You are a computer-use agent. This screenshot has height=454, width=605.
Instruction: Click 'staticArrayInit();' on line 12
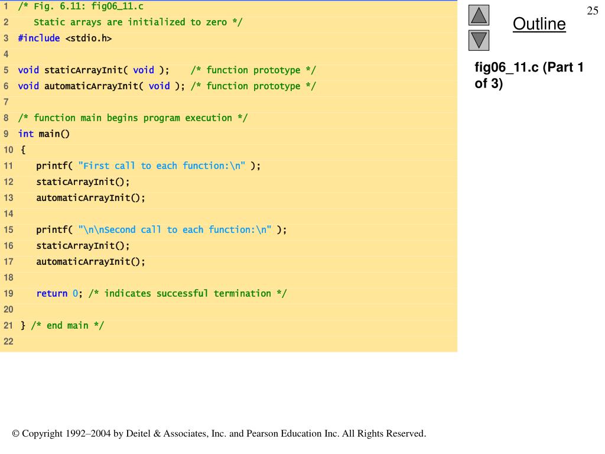pos(83,182)
